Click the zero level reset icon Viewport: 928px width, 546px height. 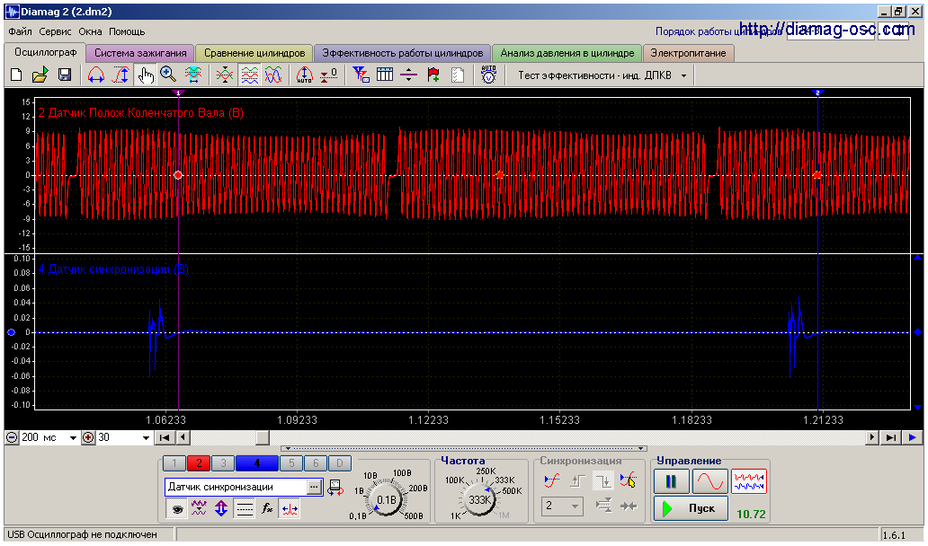[x=328, y=75]
